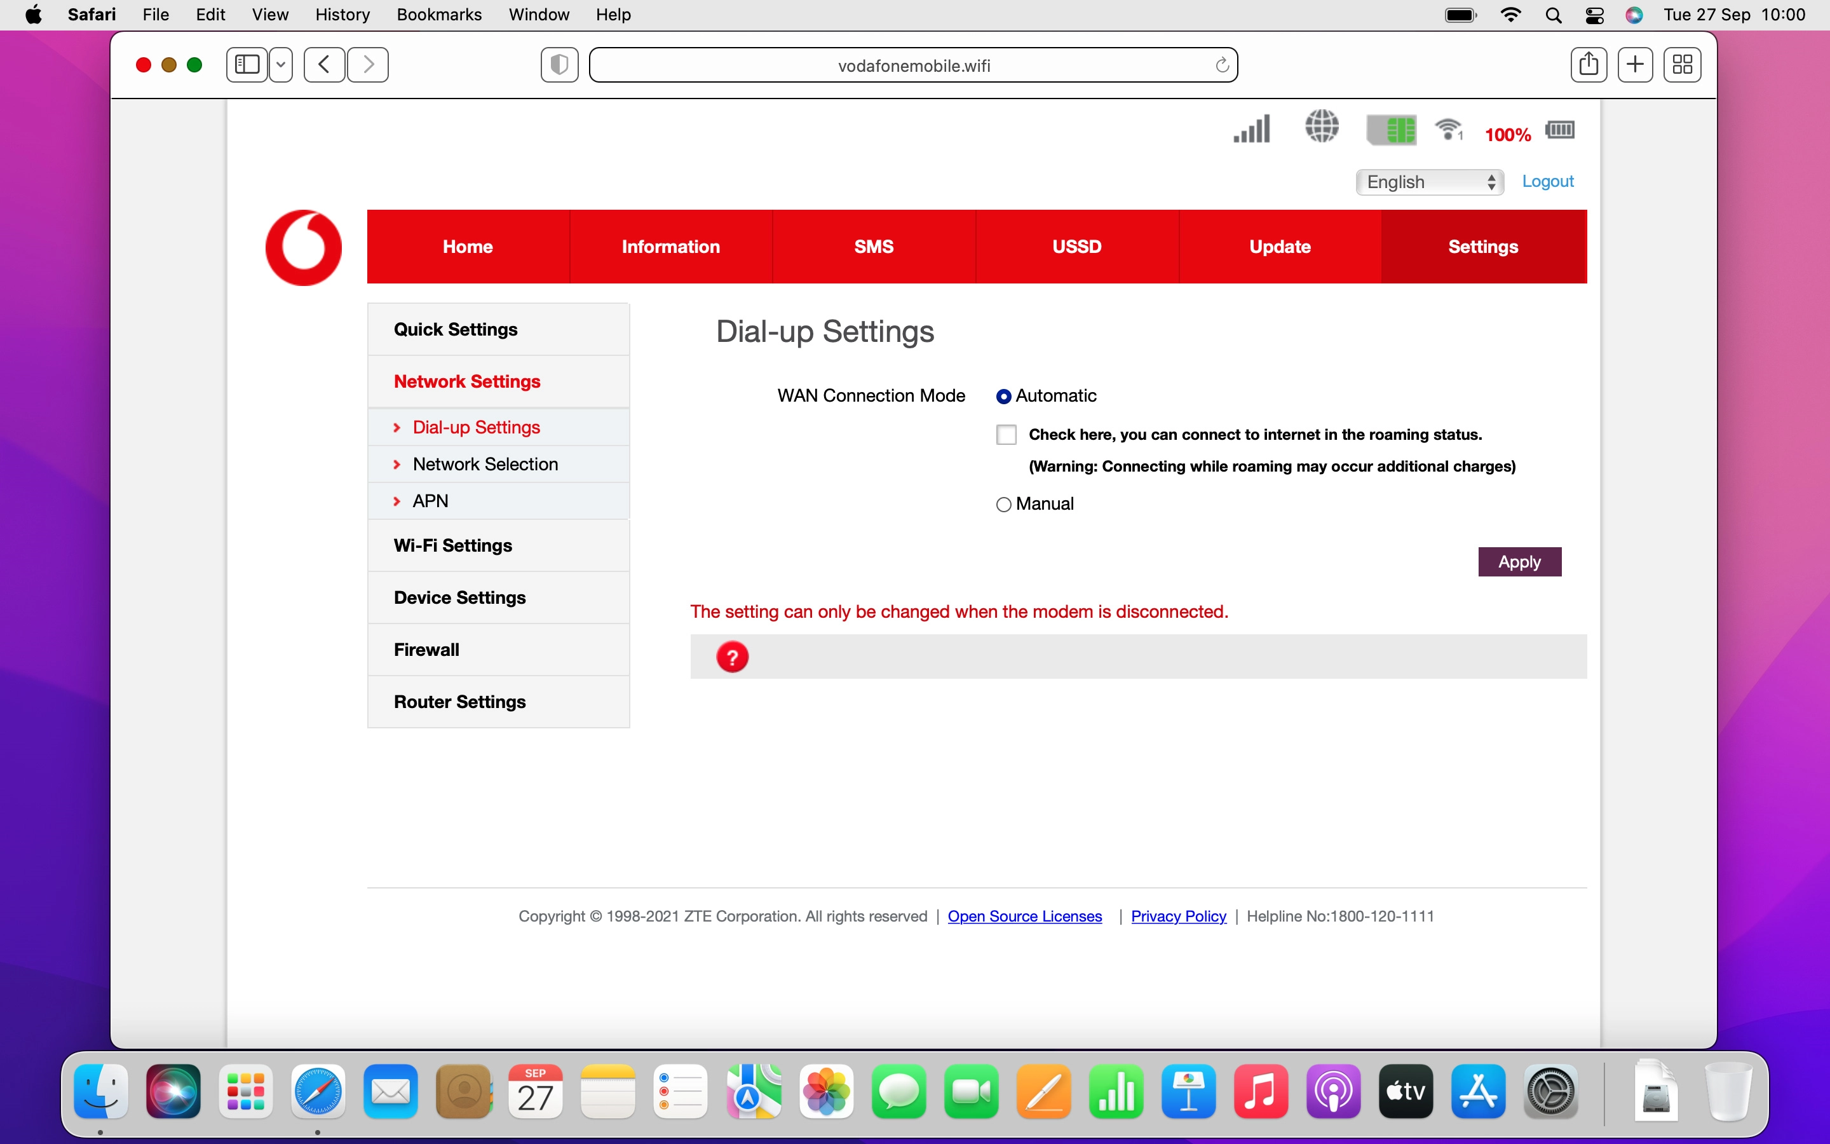Click the Siri icon in the menu bar
The height and width of the screenshot is (1144, 1830).
(1634, 15)
